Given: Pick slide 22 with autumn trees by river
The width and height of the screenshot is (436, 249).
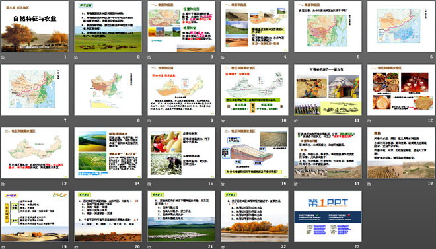Looking at the screenshot, I should click(254, 216).
